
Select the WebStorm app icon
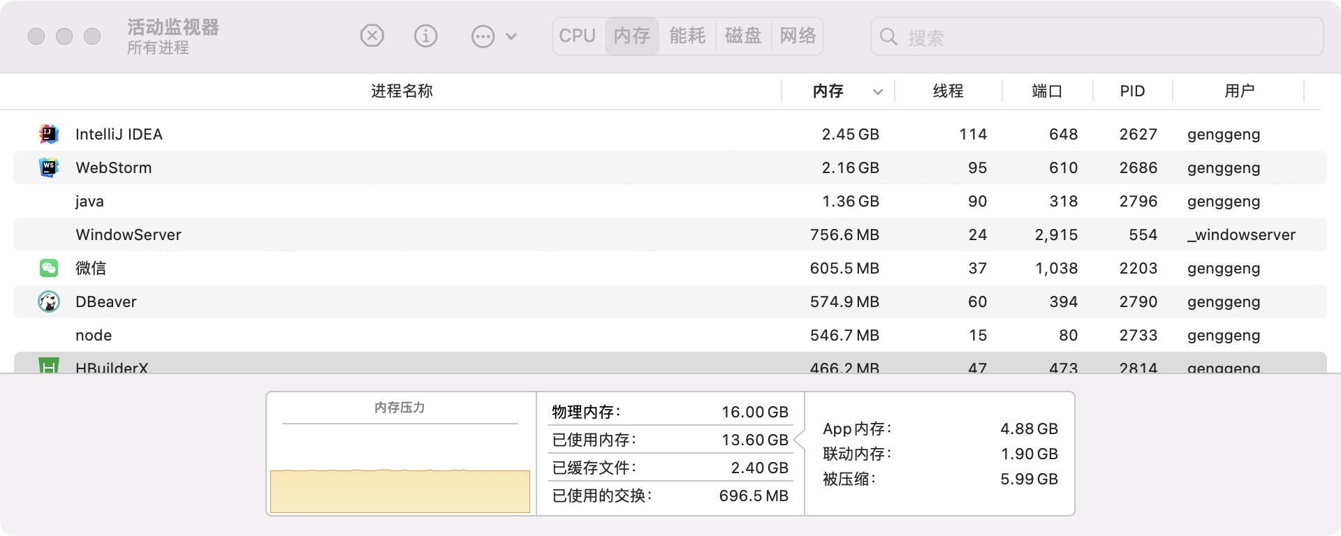tap(49, 167)
